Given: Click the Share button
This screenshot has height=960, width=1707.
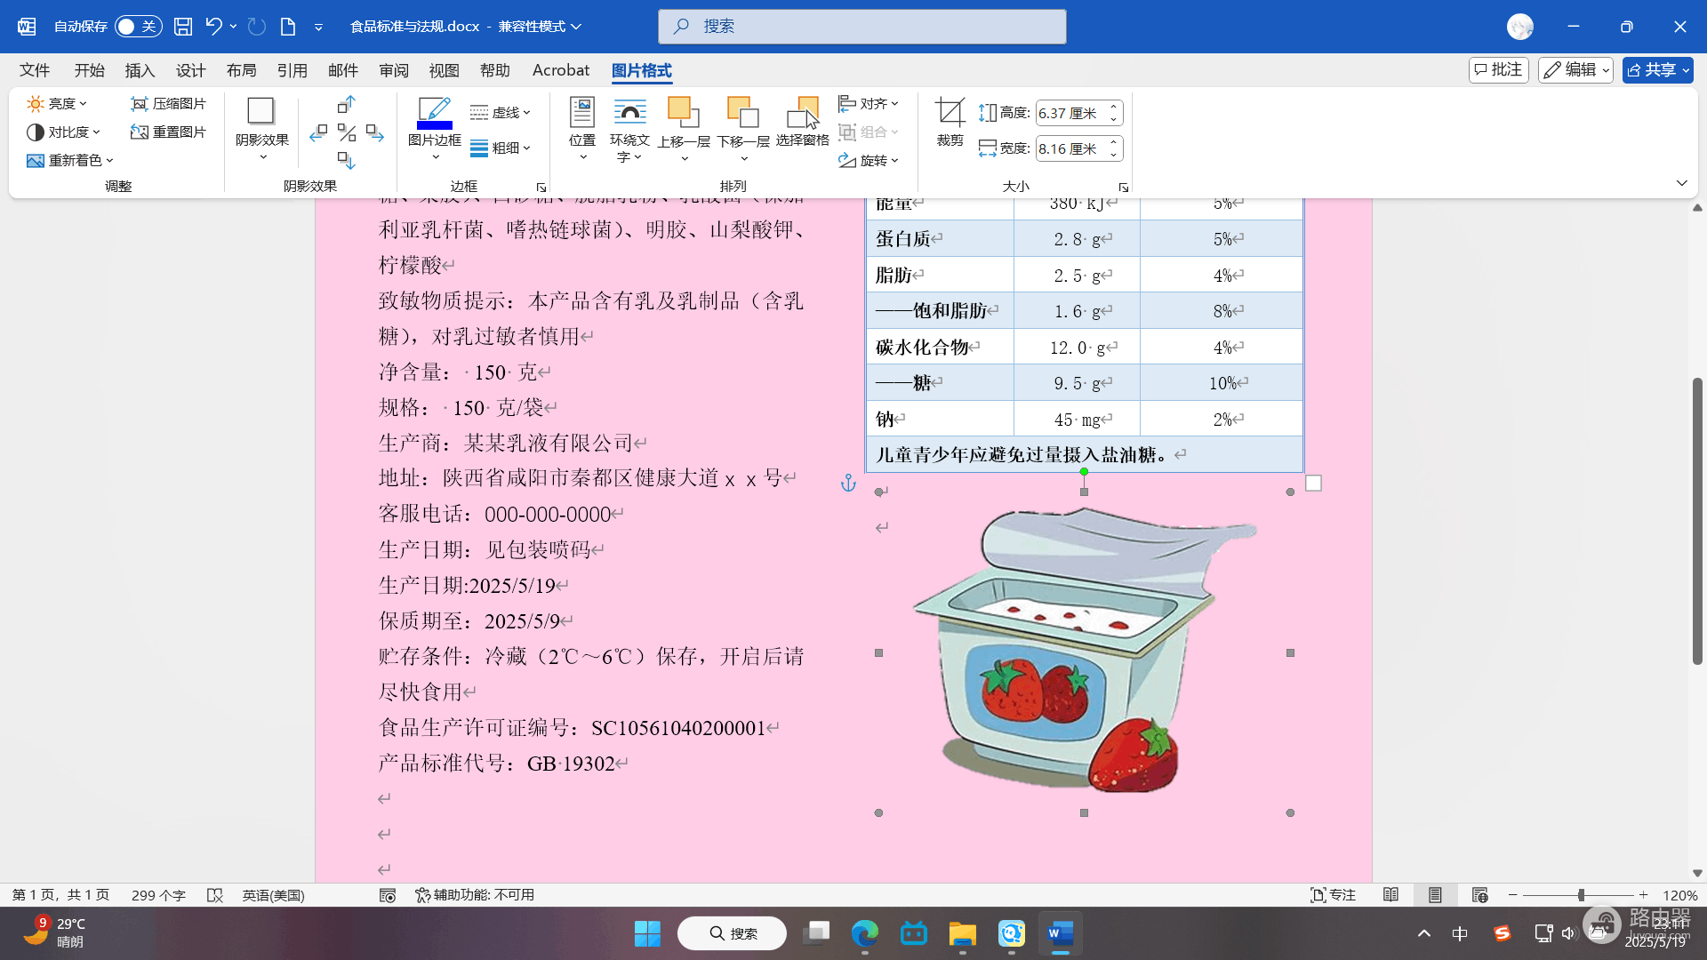Looking at the screenshot, I should (x=1658, y=70).
